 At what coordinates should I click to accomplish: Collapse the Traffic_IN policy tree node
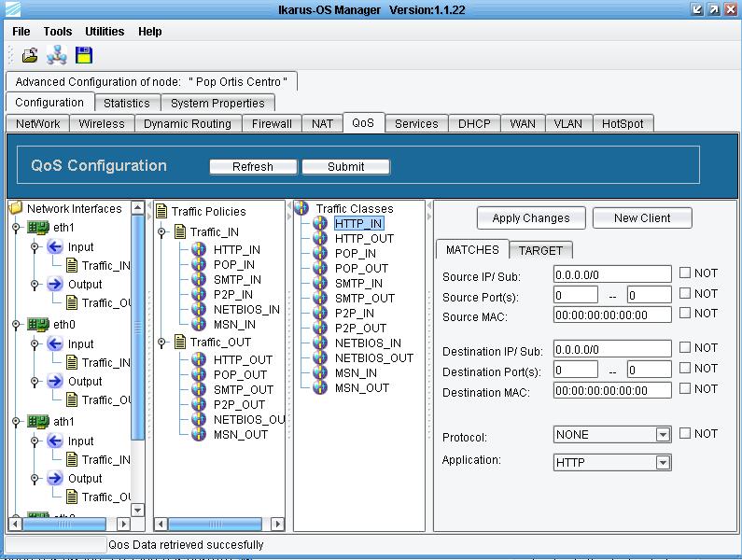point(162,232)
